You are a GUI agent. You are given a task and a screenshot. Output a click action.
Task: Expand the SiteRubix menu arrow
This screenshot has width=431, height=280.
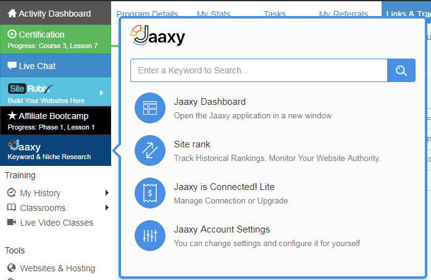[101, 93]
